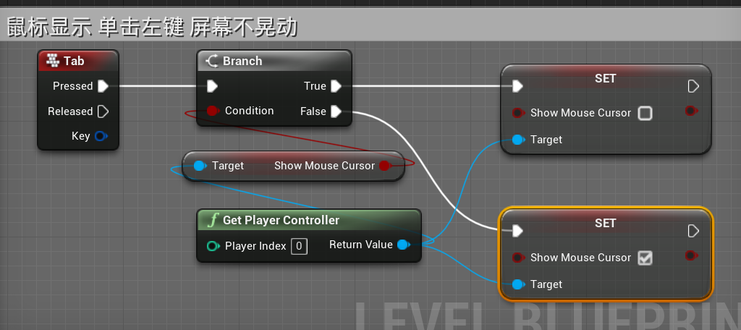Viewport: 741px width, 330px height.
Task: Click upper SET node's red boolean input pin
Action: coord(518,112)
